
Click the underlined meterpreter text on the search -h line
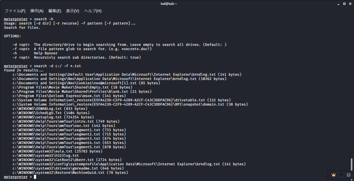pyautogui.click(x=16, y=19)
